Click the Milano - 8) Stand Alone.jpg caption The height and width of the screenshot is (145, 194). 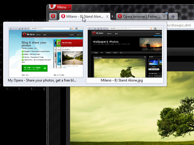coord(122,80)
